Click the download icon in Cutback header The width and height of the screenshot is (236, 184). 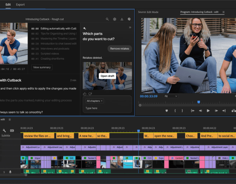point(122,19)
